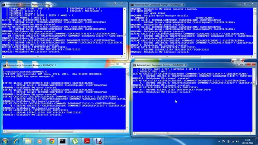Click scroll-right arrow in window C
258x145 pixels.
[124, 131]
